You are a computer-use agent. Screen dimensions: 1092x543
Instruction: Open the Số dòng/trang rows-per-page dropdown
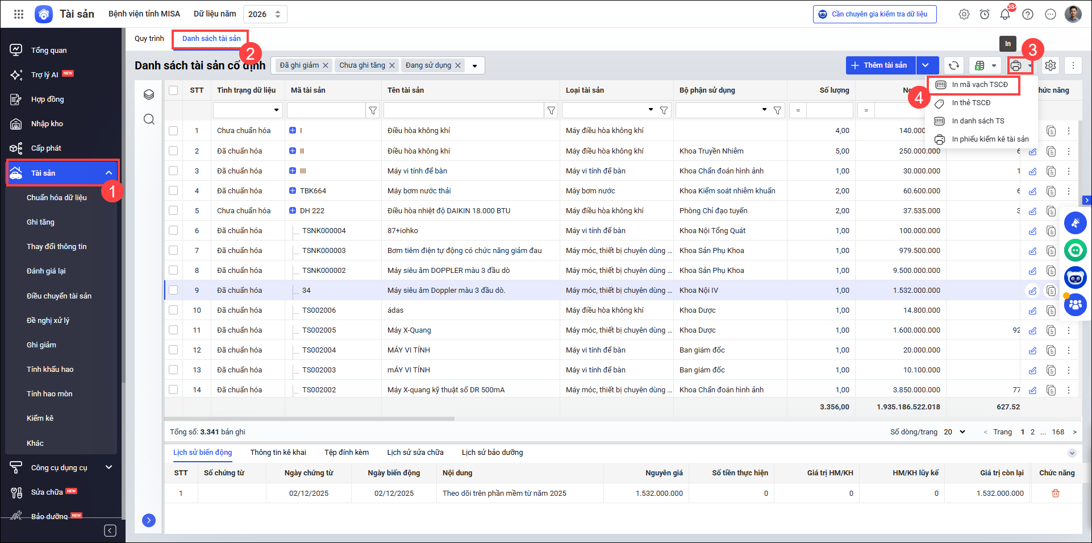coord(955,432)
